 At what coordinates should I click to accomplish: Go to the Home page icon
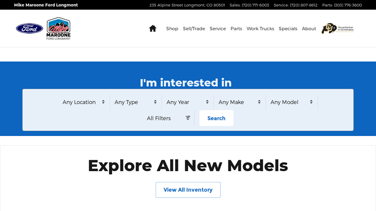152,29
